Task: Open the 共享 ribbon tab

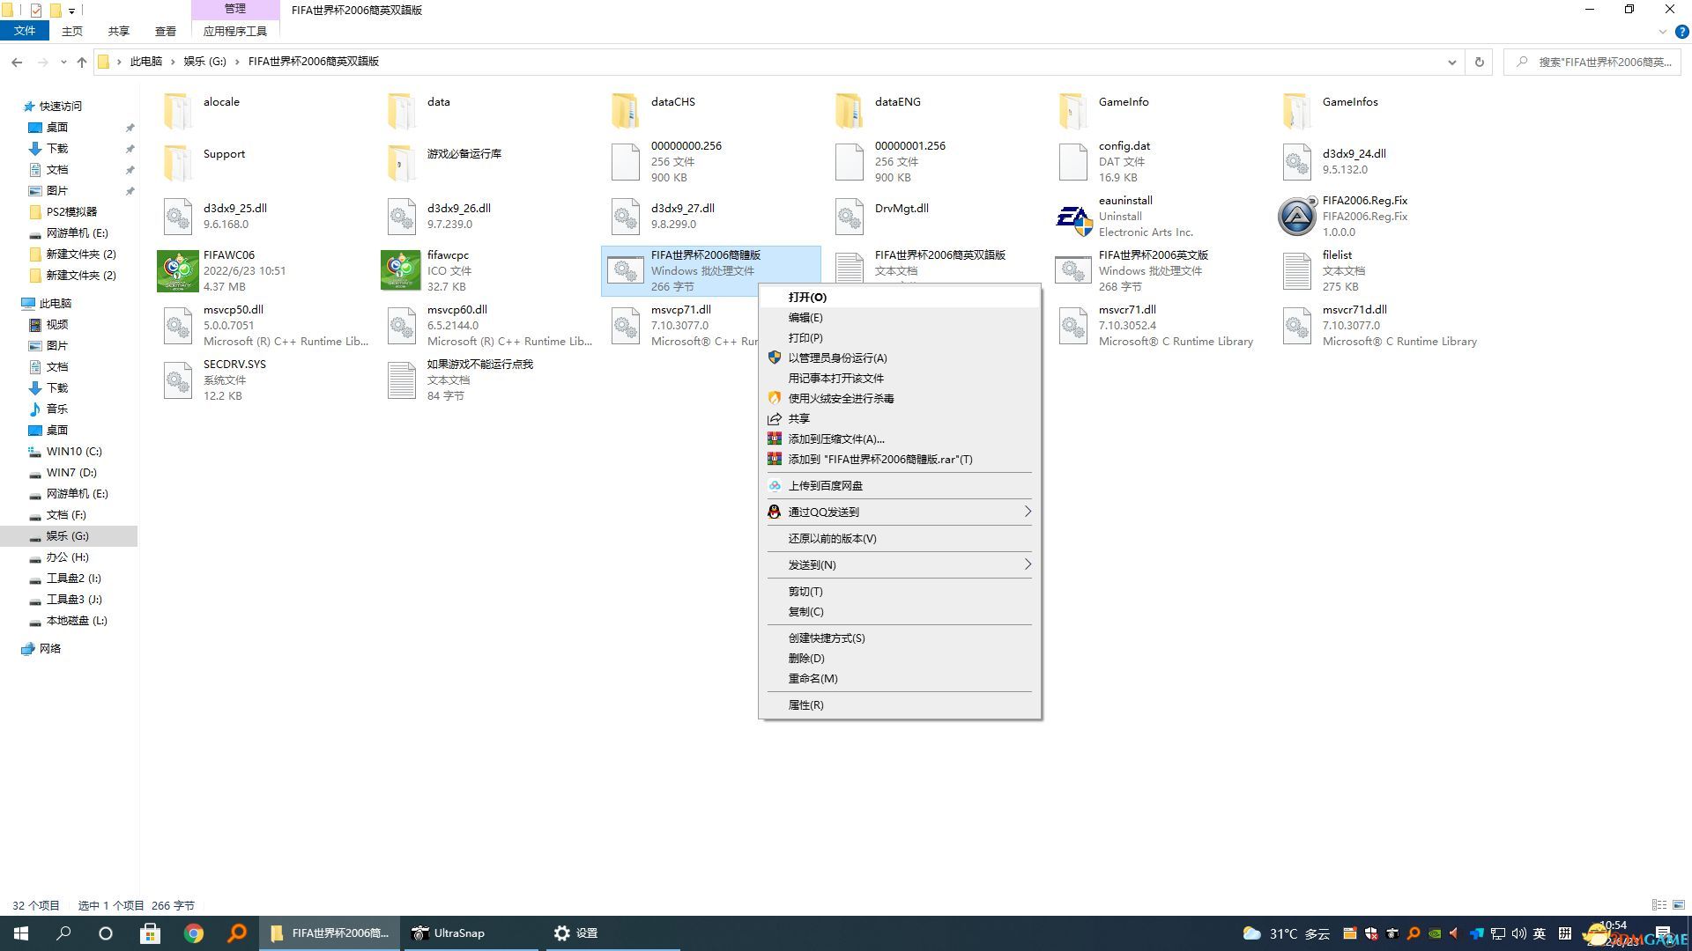Action: [x=119, y=31]
